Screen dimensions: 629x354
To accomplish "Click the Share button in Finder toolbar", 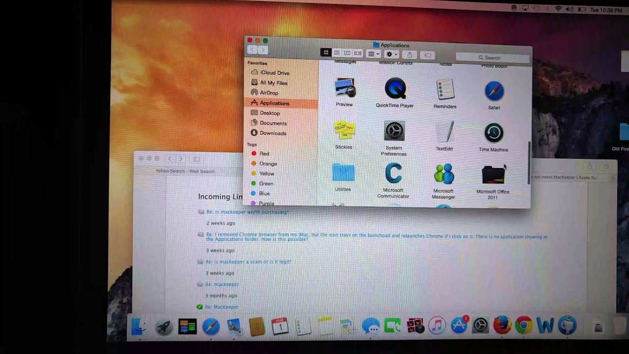I will (x=409, y=55).
